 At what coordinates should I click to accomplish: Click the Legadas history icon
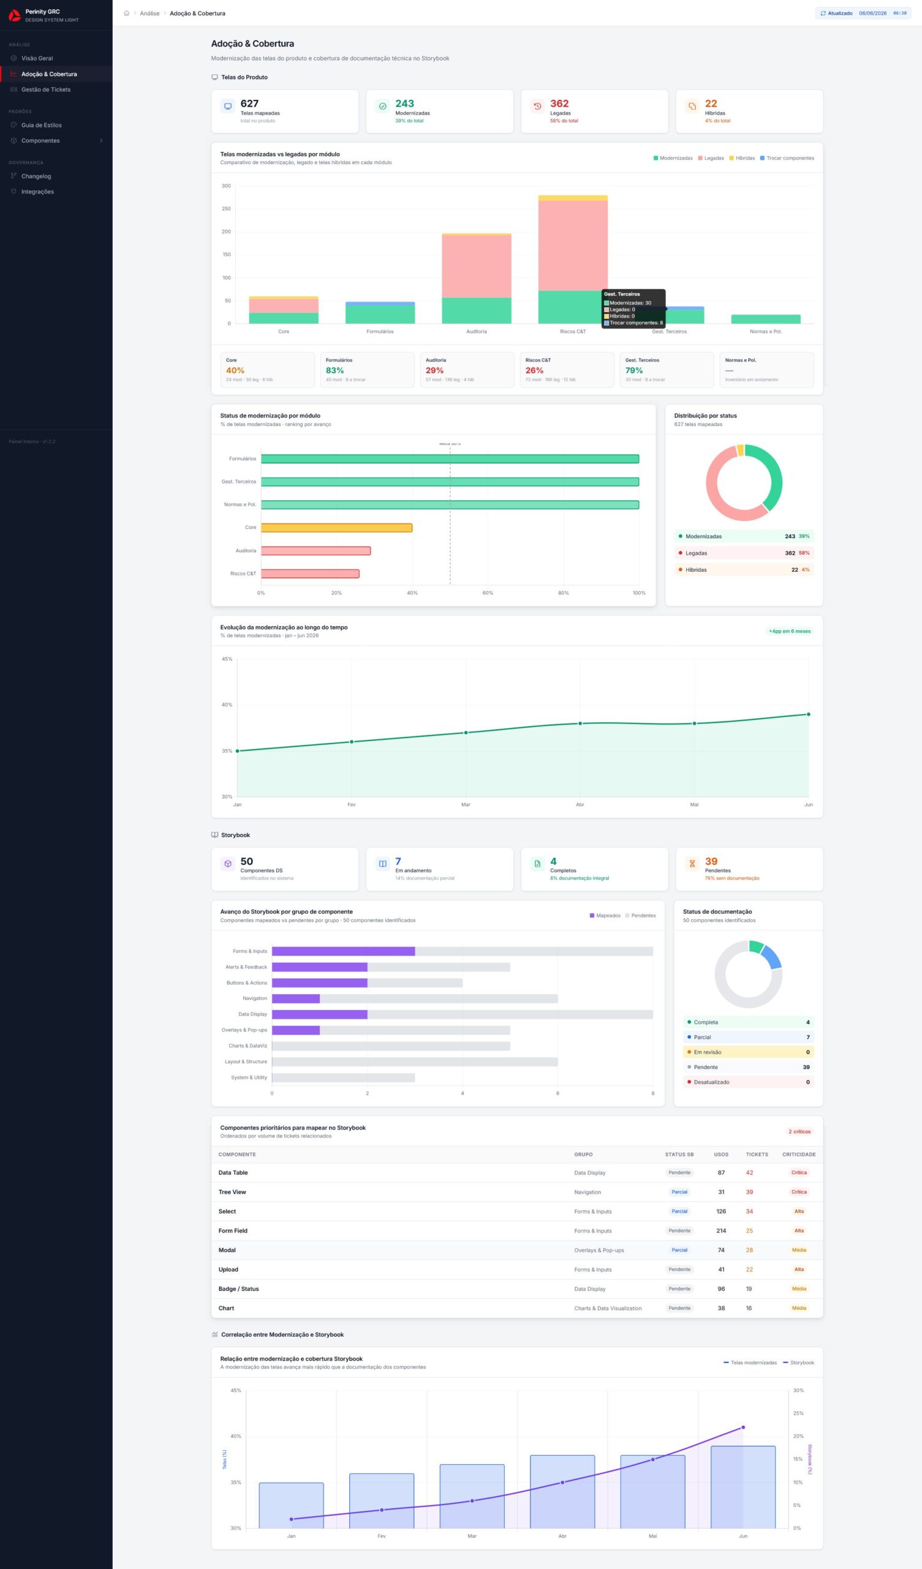tap(537, 107)
